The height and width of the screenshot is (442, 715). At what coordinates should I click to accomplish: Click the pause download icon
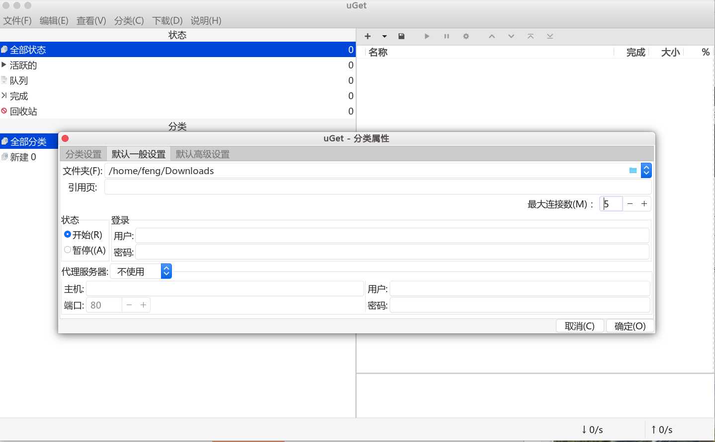[447, 36]
